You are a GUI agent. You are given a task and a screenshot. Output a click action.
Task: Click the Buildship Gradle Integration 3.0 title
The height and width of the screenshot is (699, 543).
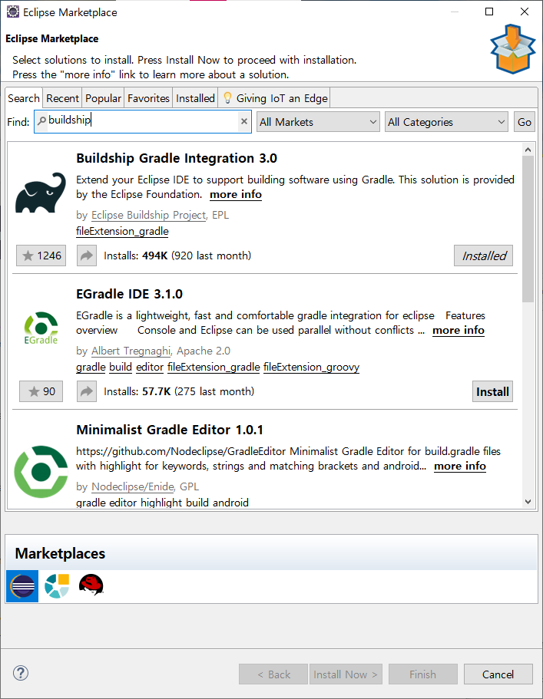click(176, 158)
